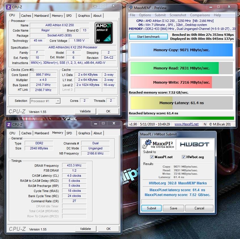The height and width of the screenshot is (239, 240).
Task: Click the Core Voltage 1.560 V value
Action: (79, 40)
